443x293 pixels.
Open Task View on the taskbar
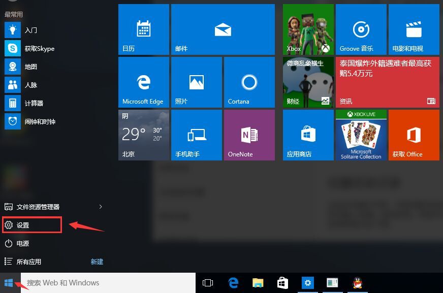pos(207,283)
